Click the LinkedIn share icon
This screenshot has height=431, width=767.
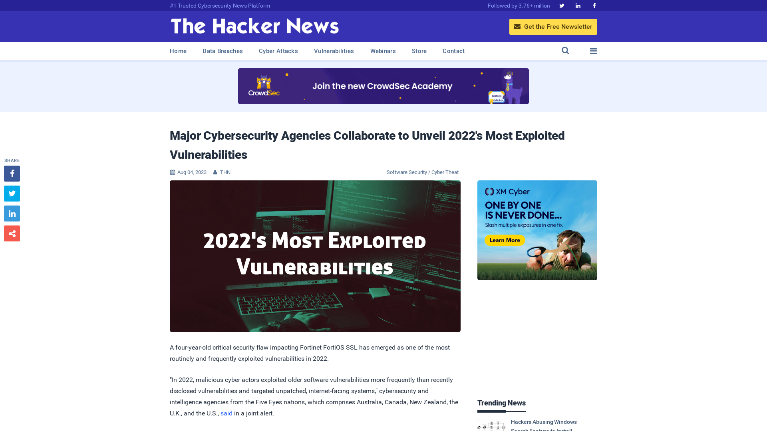coord(12,213)
